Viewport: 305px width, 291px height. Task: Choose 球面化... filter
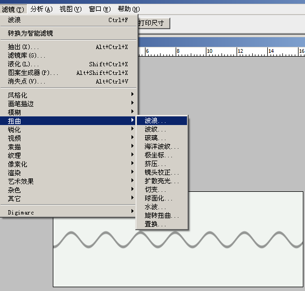162,198
